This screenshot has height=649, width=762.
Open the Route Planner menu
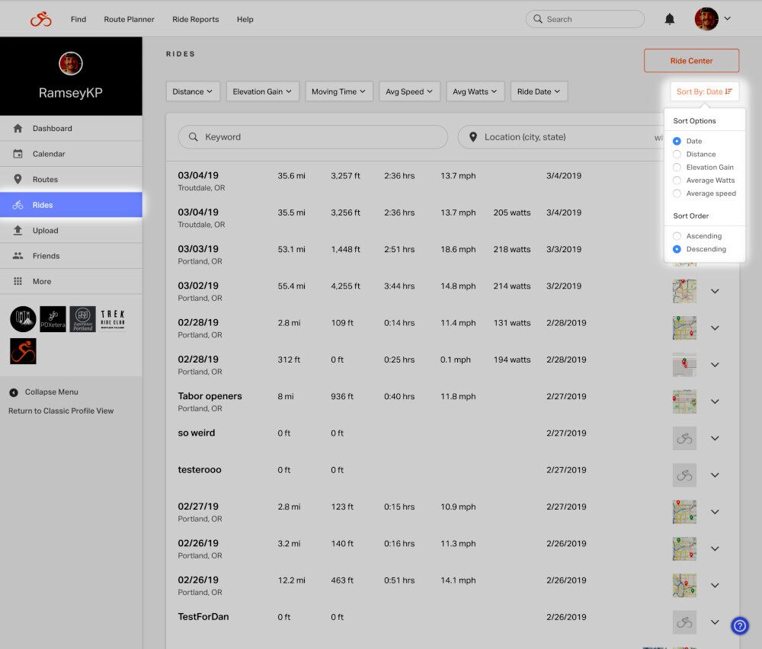click(x=129, y=19)
